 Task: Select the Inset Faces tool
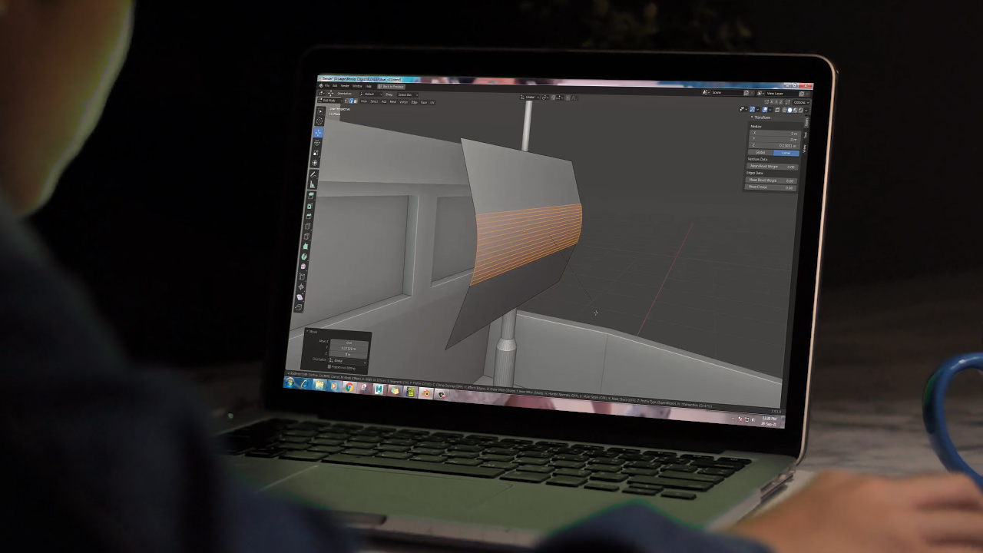(309, 206)
